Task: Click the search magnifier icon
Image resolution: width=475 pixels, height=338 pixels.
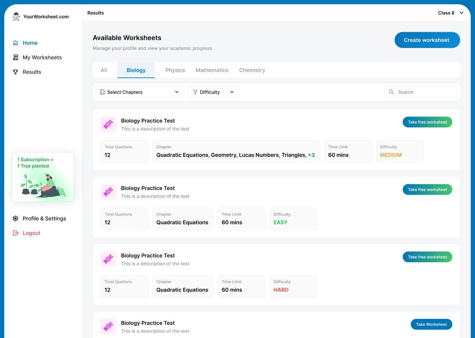Action: (x=391, y=92)
